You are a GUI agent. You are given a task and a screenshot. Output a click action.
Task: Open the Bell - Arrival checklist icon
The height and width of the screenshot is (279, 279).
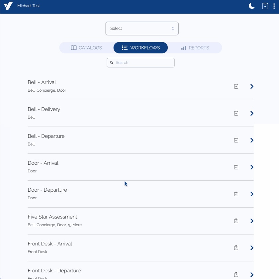click(x=236, y=86)
